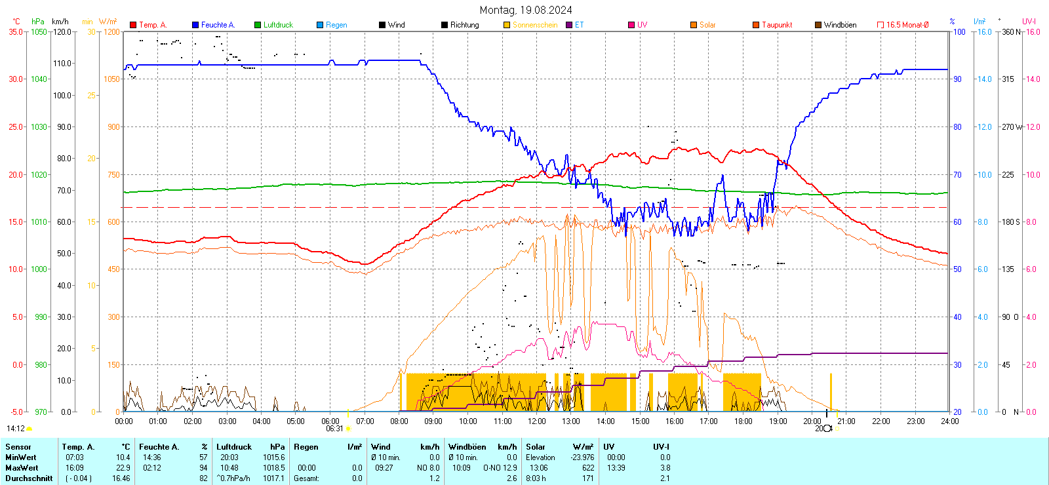Screen dimensions: 1049x485
Task: Click the Luftdruck column header in the table
Action: point(234,447)
